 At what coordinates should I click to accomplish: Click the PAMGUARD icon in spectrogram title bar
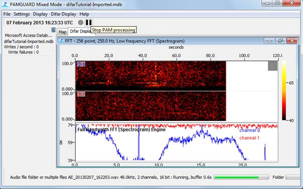61,41
